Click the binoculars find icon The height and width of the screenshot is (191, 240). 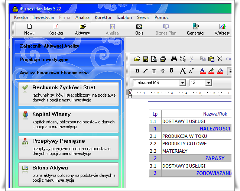pyautogui.click(x=173, y=59)
